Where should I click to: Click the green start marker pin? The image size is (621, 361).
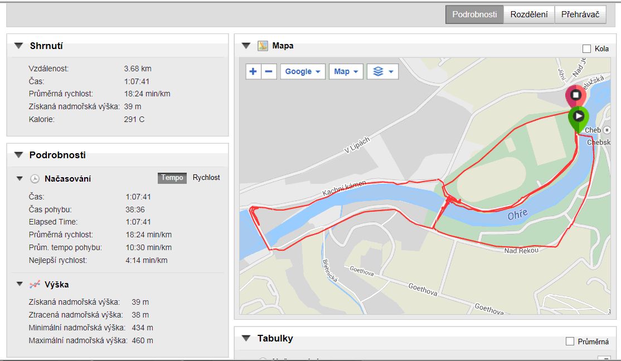[579, 117]
